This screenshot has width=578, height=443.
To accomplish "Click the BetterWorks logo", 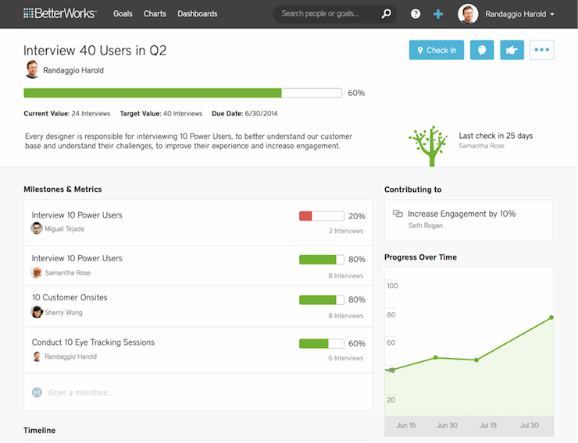I will (59, 14).
